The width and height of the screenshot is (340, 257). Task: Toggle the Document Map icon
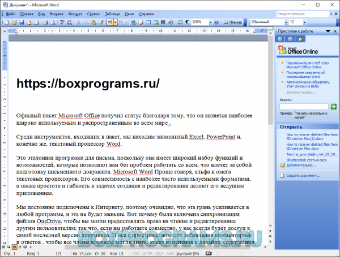click(x=180, y=22)
